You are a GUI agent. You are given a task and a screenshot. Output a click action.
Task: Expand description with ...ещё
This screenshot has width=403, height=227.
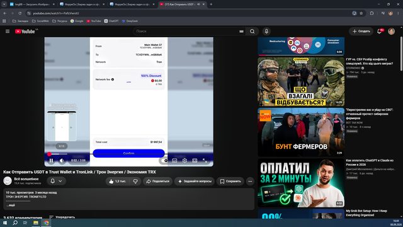11,205
